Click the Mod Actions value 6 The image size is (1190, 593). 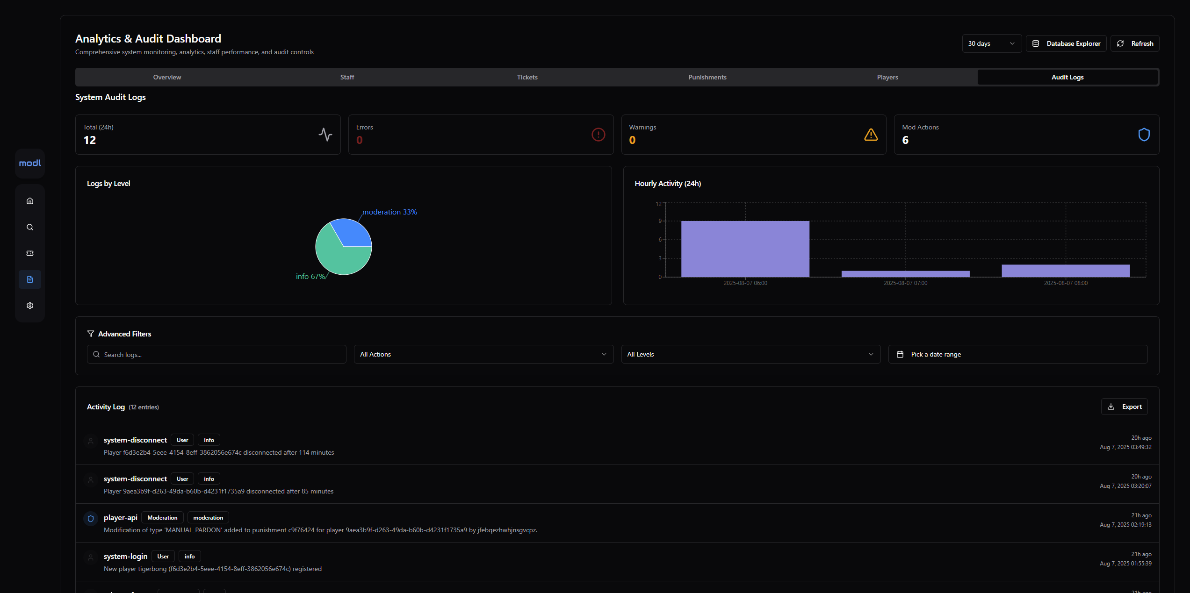click(905, 140)
